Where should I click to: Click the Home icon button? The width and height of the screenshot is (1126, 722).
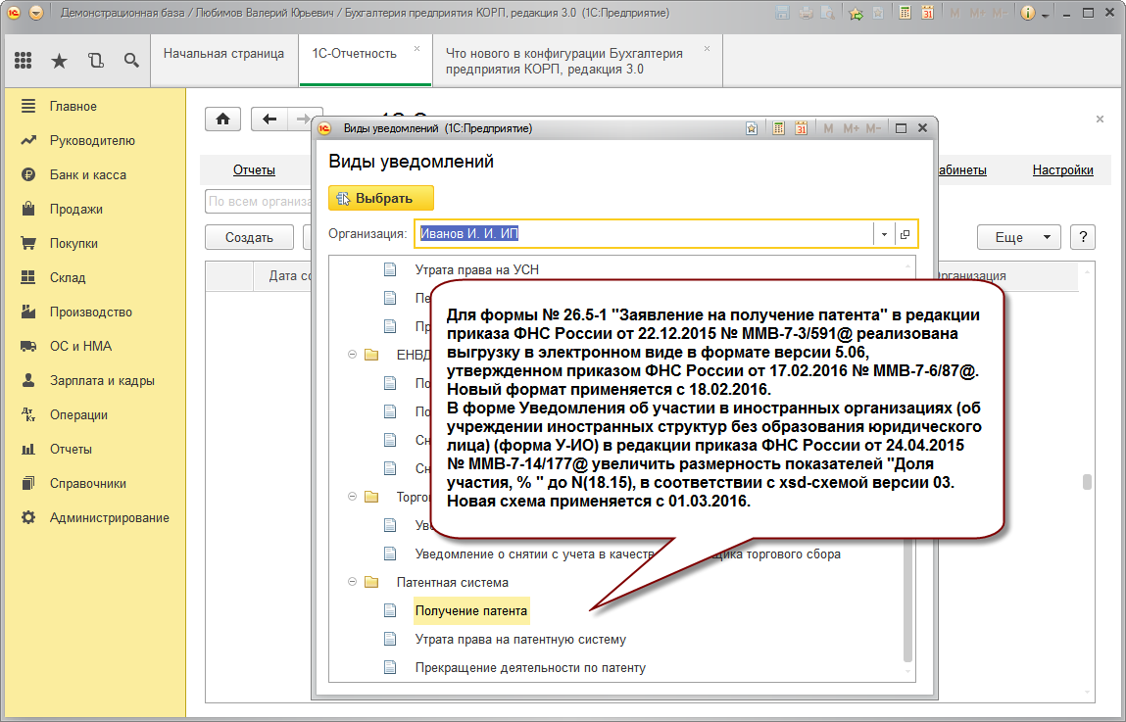(222, 119)
